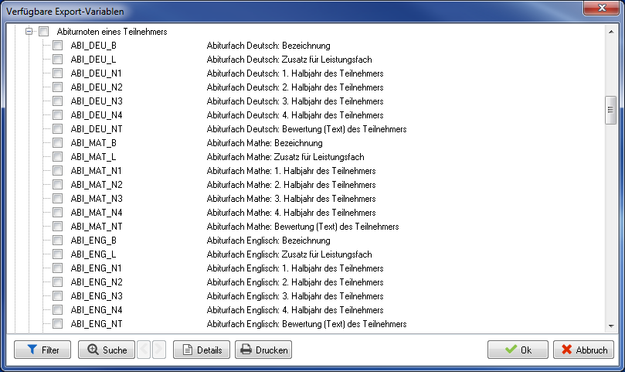
Task: Select the ABI_ENG_L variable name
Action: point(93,254)
